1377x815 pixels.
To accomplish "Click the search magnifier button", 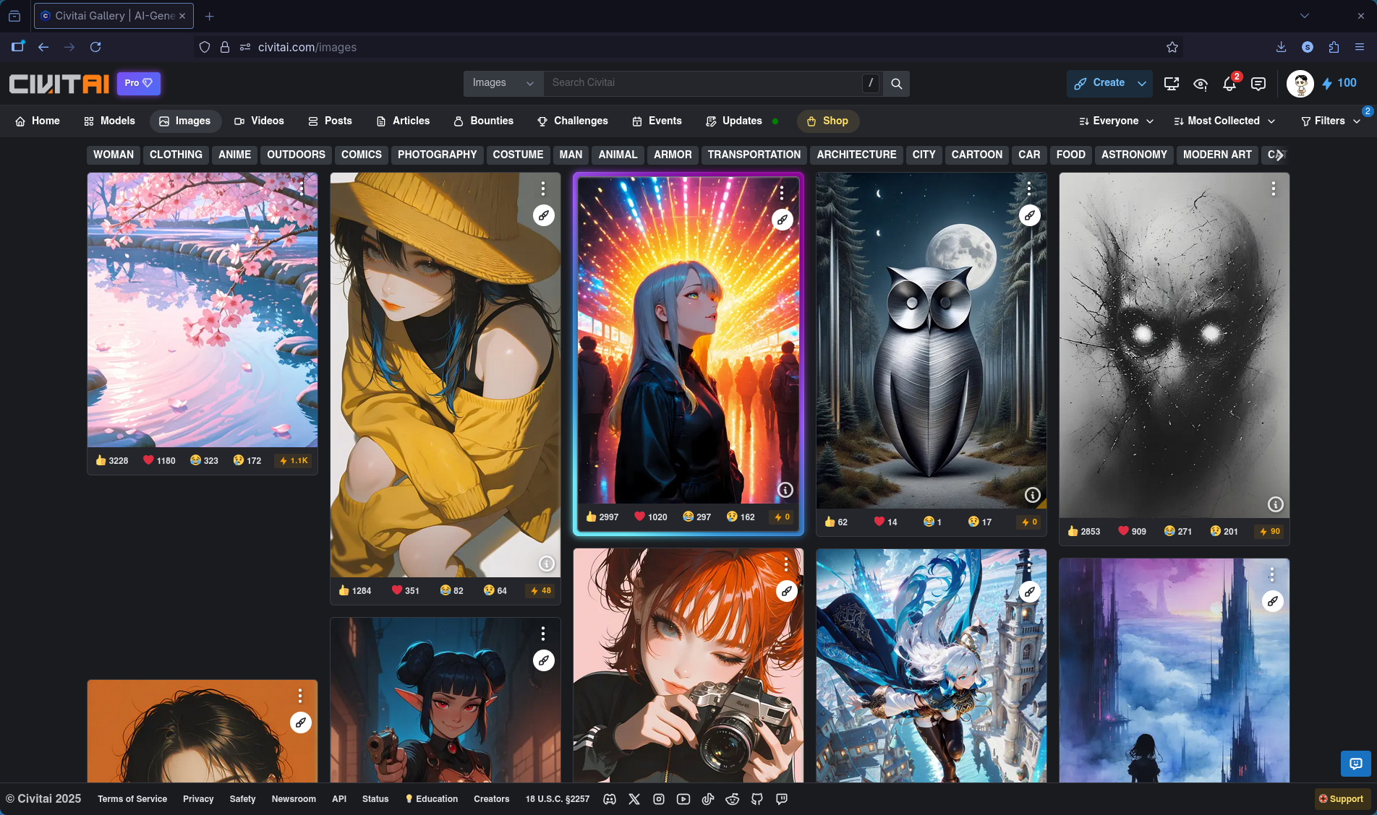I will [896, 83].
